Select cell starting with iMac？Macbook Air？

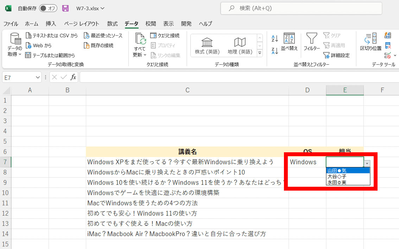pyautogui.click(x=187, y=234)
